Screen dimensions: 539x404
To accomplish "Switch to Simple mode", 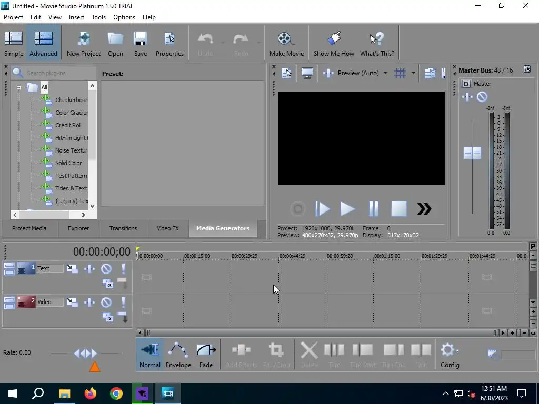I will point(14,44).
